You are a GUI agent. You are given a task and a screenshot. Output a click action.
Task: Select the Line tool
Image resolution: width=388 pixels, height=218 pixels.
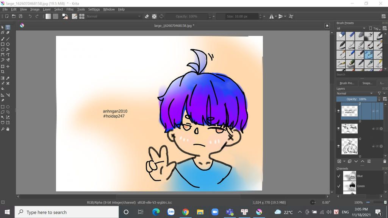click(x=8, y=39)
